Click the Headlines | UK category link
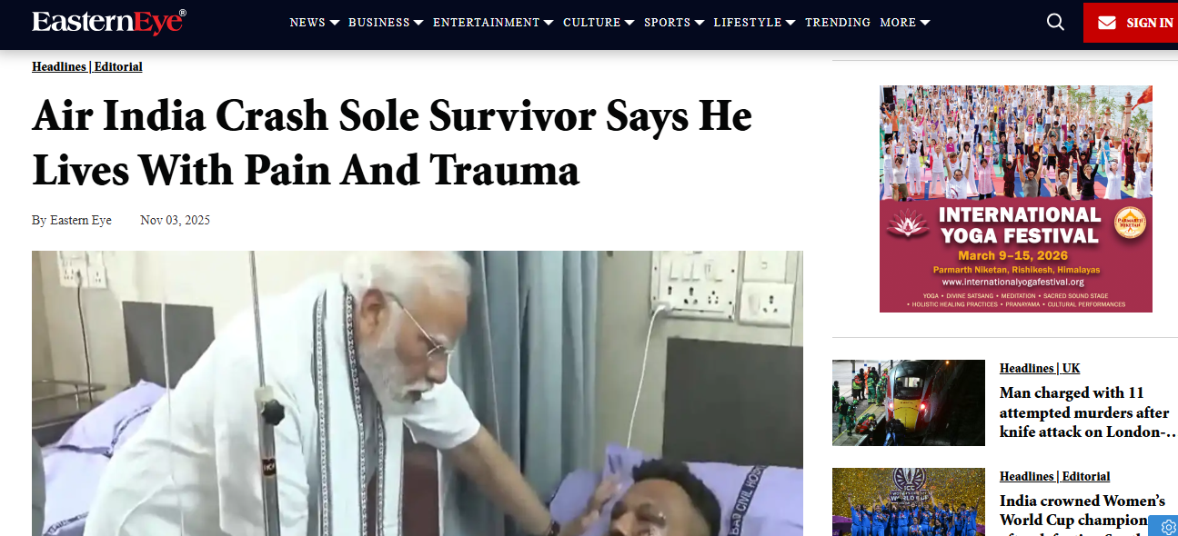The width and height of the screenshot is (1178, 536). click(x=1040, y=368)
